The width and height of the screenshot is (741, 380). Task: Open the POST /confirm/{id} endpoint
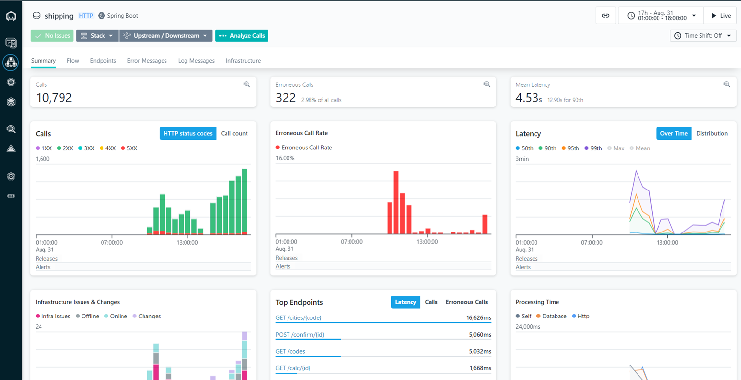[300, 335]
